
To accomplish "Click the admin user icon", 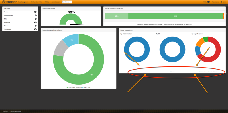I will (221, 2).
